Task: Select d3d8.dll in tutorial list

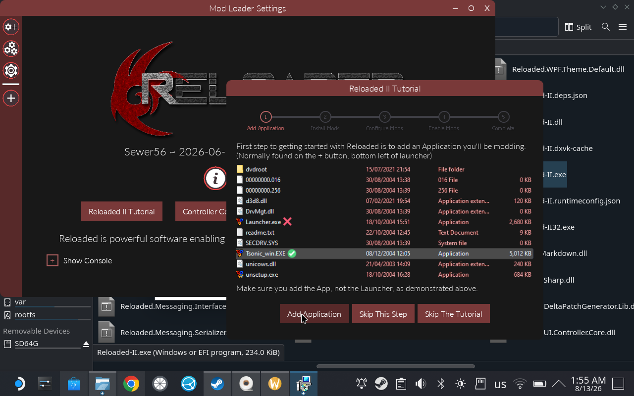Action: click(384, 201)
